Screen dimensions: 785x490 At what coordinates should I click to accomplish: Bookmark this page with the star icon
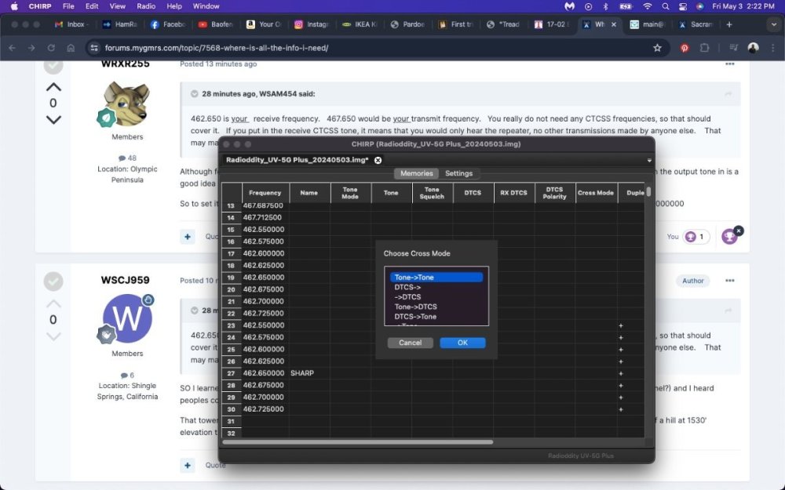pos(657,48)
